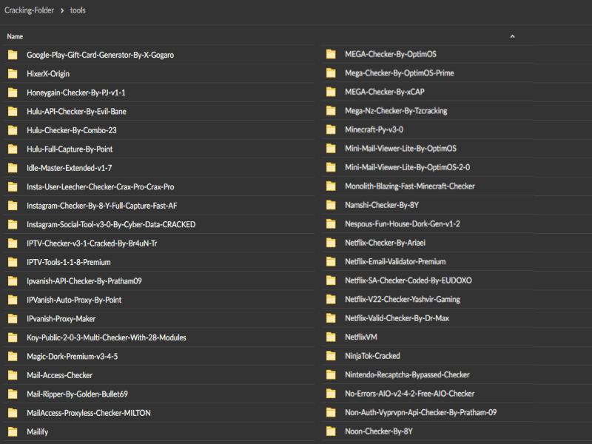Click the Noon-Checker-By-8Y folder icon
592x444 pixels.
pyautogui.click(x=331, y=431)
